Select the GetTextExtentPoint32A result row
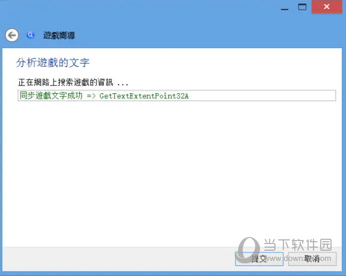The height and width of the screenshot is (276, 346). coord(177,96)
